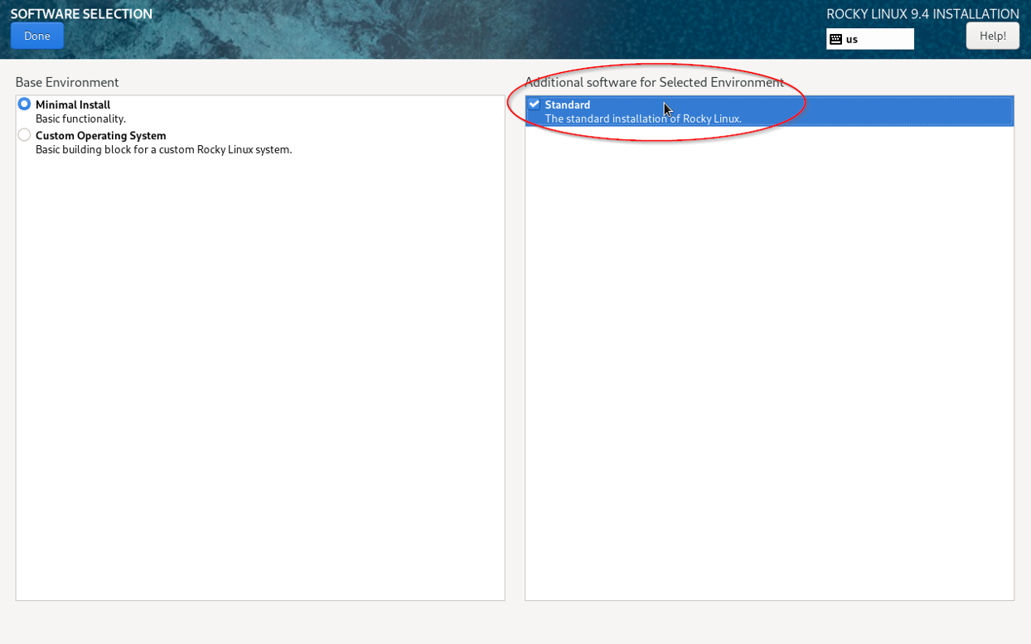The width and height of the screenshot is (1031, 644).
Task: Click the Custom Operating System label
Action: (99, 135)
